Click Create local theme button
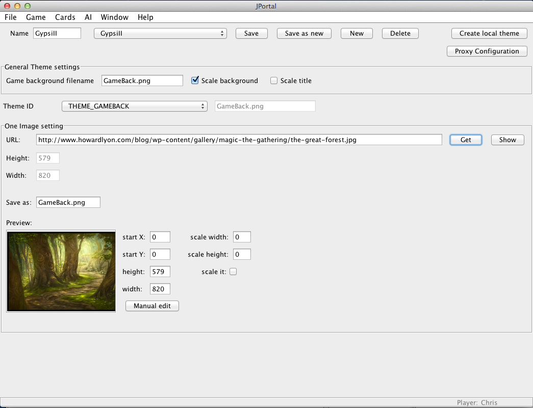The height and width of the screenshot is (408, 533). [x=489, y=33]
